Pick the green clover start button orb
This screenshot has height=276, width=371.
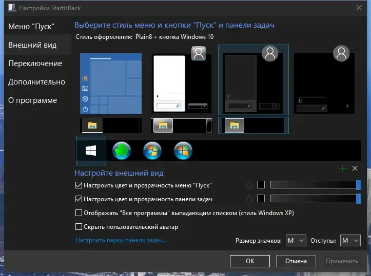click(122, 151)
